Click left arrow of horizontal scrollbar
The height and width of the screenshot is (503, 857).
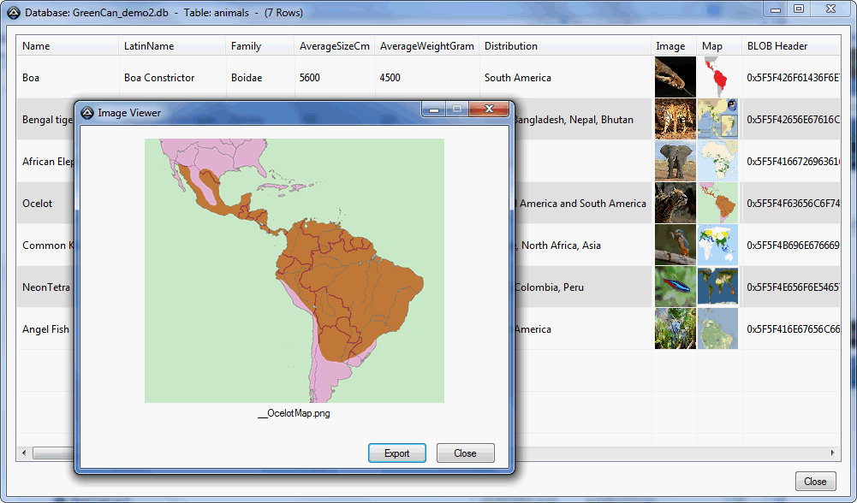click(x=24, y=453)
